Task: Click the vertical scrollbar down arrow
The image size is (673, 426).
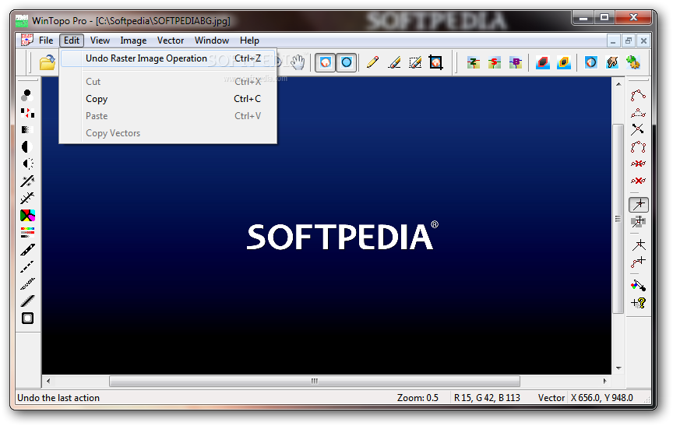Action: tap(618, 368)
